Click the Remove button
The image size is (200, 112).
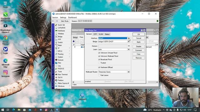(x=138, y=58)
